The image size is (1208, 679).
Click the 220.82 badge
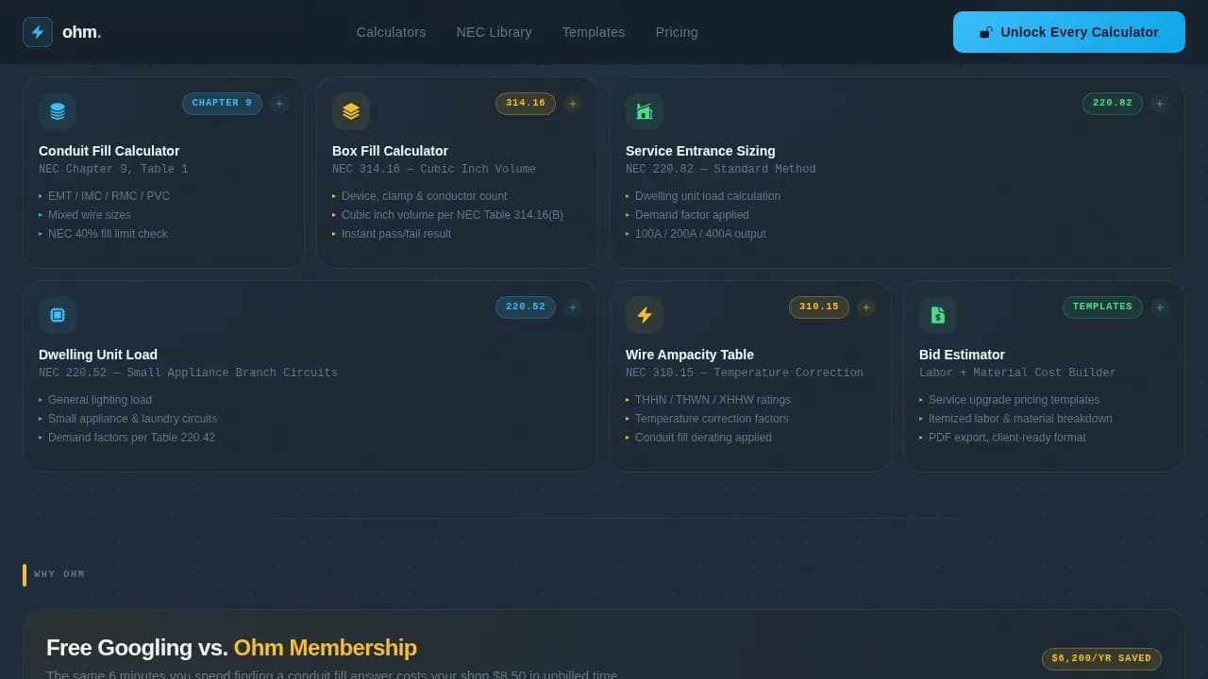point(1113,104)
